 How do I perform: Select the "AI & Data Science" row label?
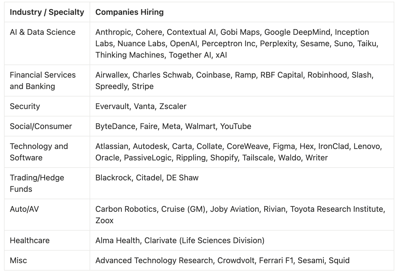point(43,32)
